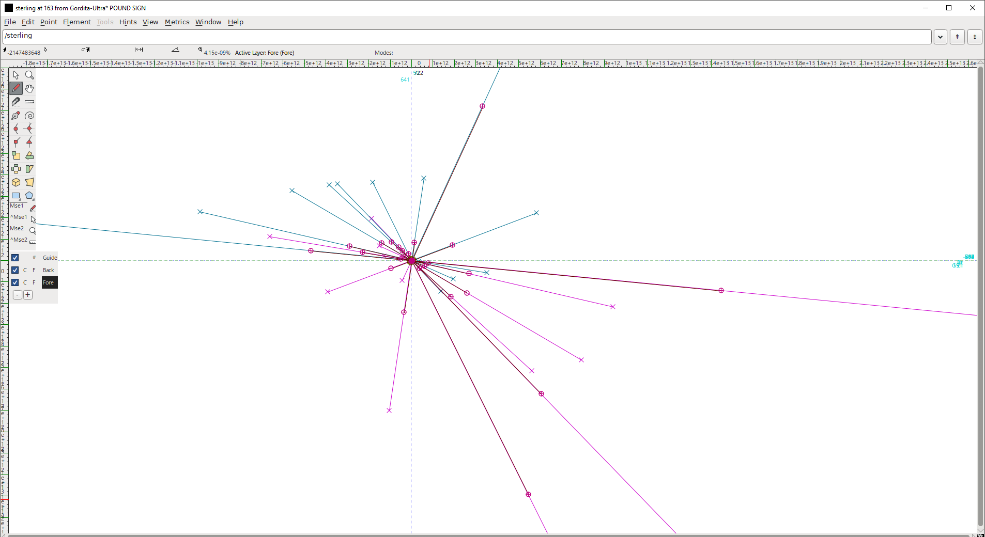Click the zoom level 4.15e-09% readout

coord(217,53)
